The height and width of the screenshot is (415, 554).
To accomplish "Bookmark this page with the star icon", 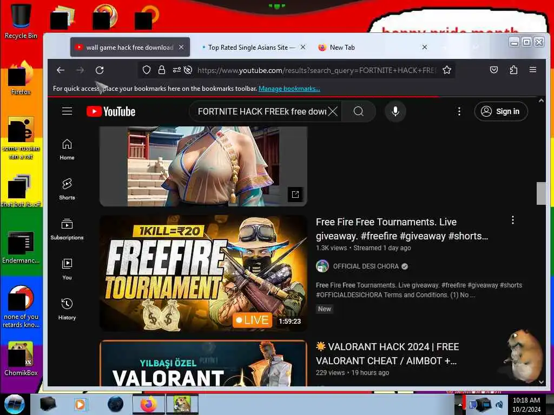I will click(x=447, y=70).
